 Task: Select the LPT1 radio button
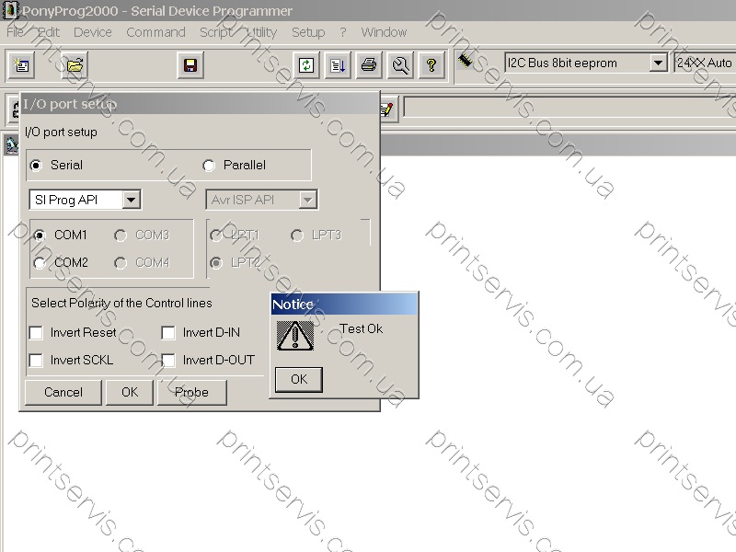(x=216, y=236)
